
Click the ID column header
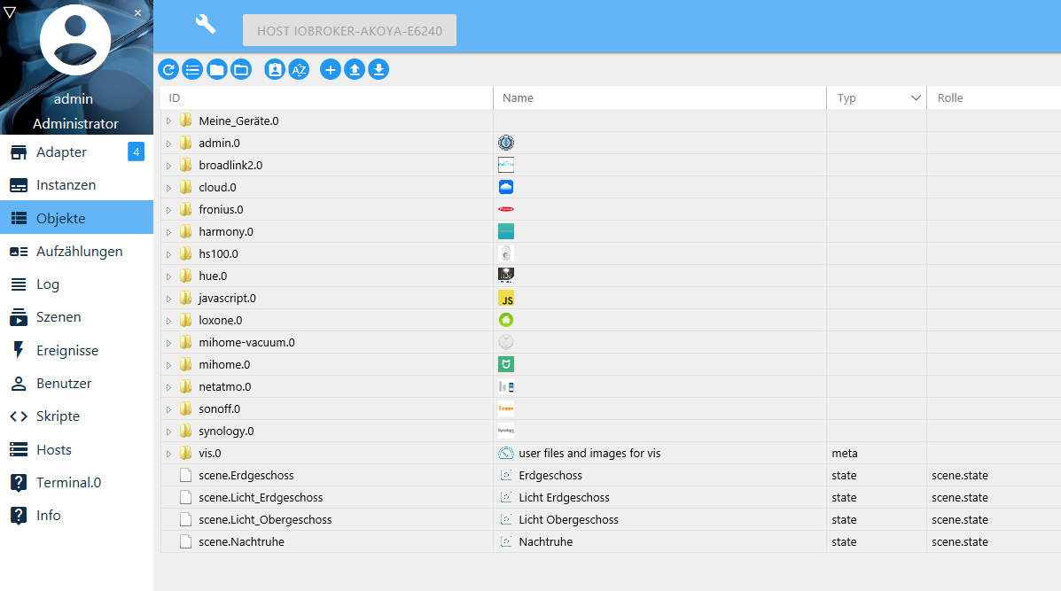click(327, 98)
